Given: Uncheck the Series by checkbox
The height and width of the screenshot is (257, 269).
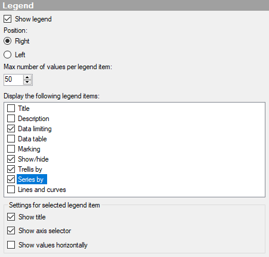Looking at the screenshot, I should coord(11,179).
